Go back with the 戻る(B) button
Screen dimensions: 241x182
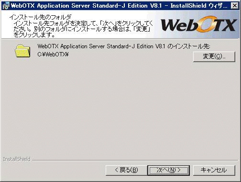coord(126,170)
